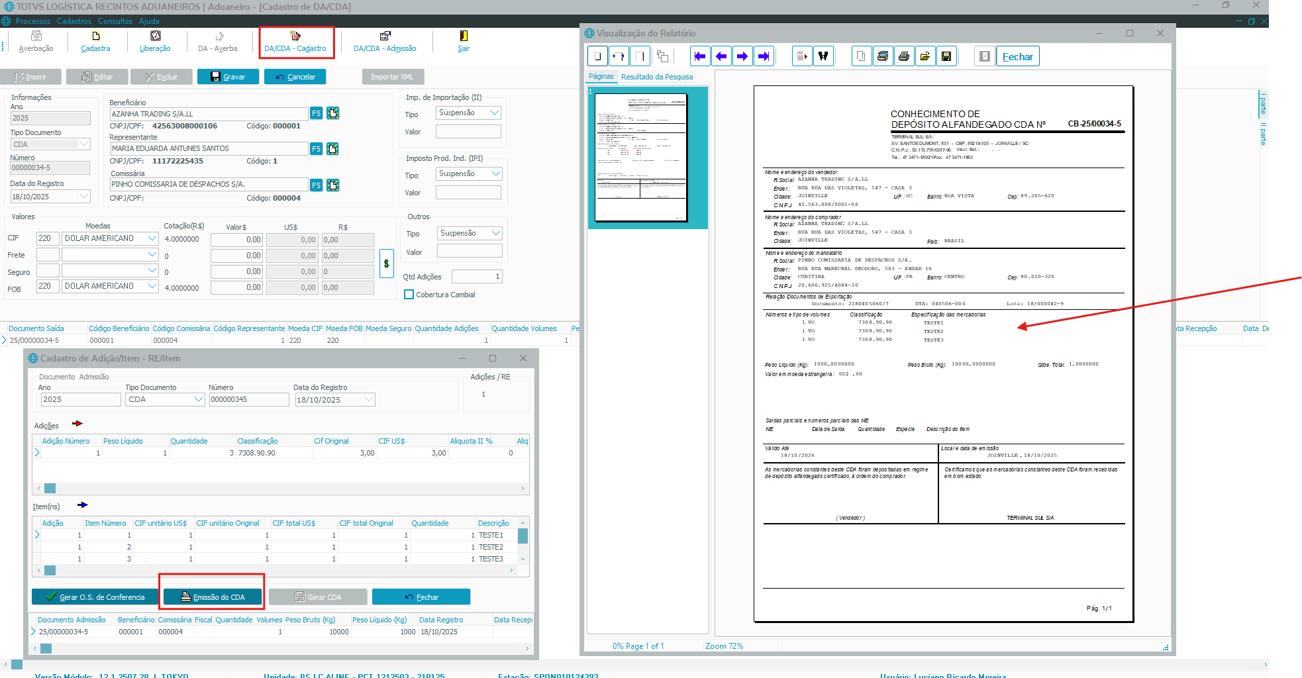Screen dimensions: 1302x678
Task: Open the CIF currency dropdown
Action: (152, 238)
